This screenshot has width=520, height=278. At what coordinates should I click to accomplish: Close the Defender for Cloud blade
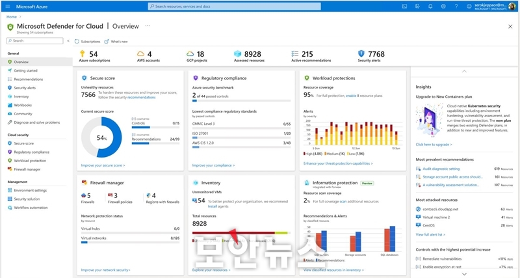click(510, 27)
